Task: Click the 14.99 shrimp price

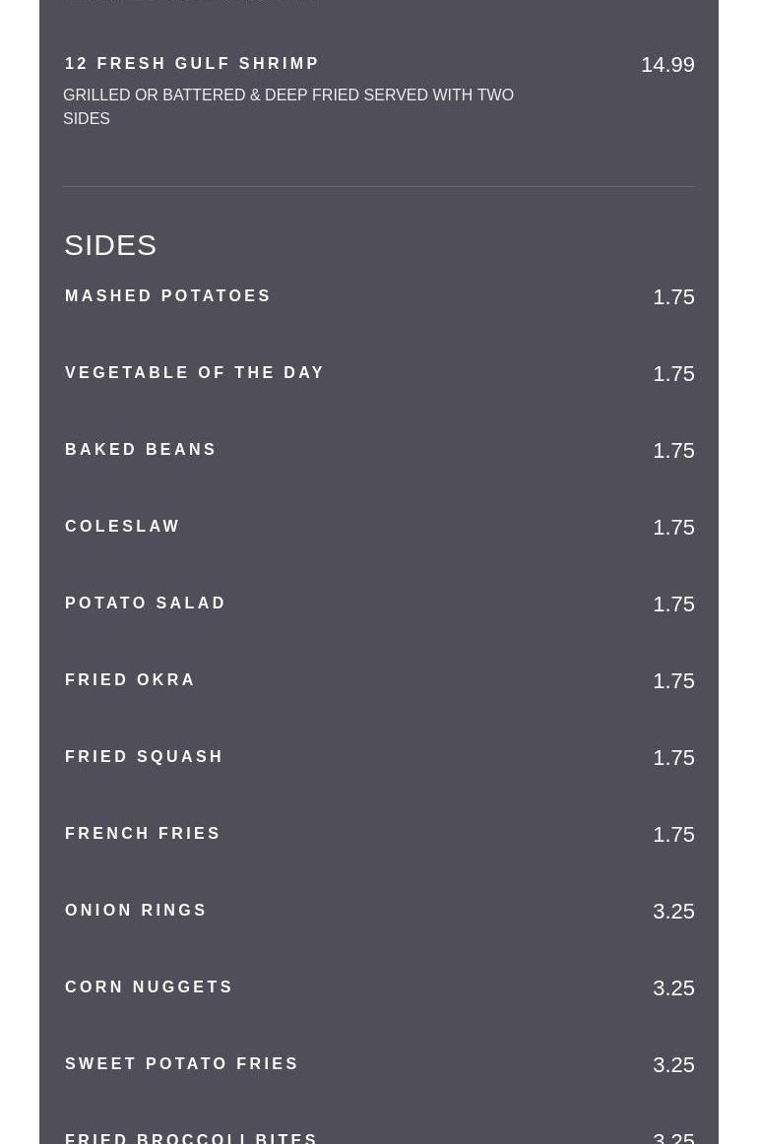Action: click(666, 65)
